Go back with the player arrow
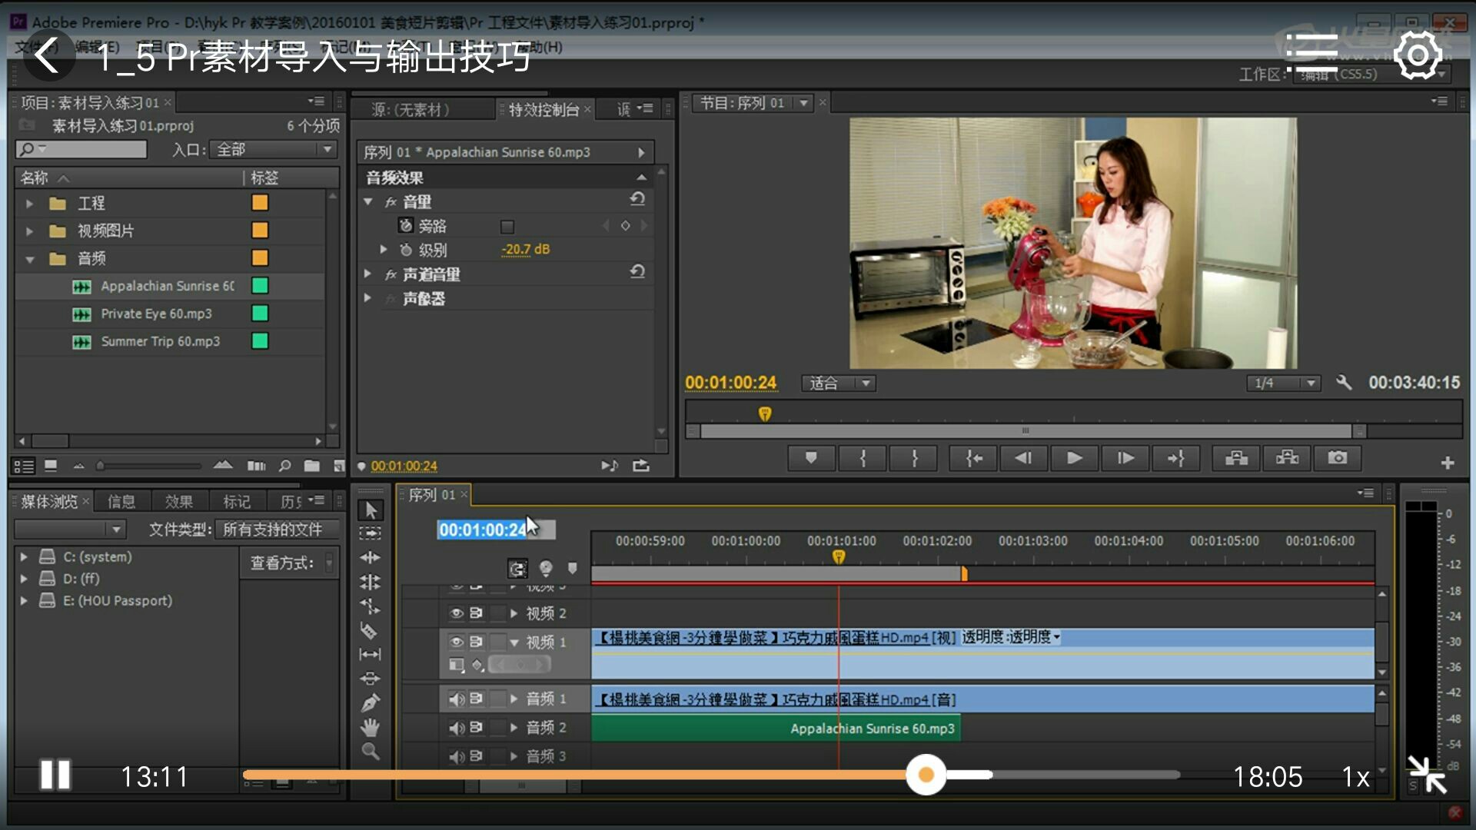This screenshot has height=830, width=1476. click(48, 55)
